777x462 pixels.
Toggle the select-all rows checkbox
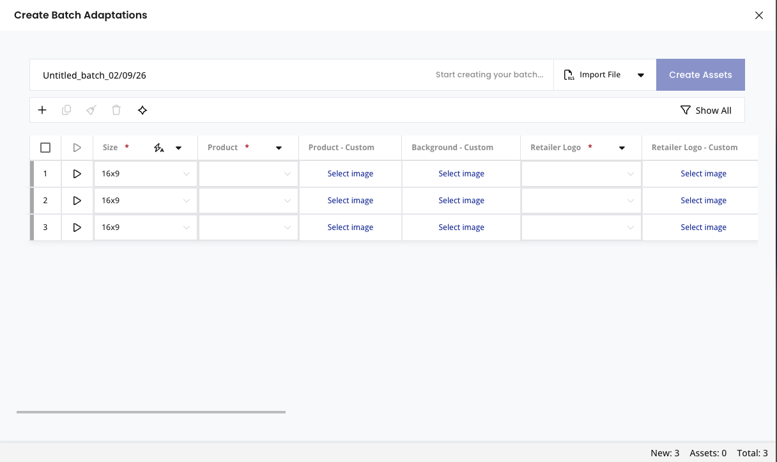[x=45, y=148]
